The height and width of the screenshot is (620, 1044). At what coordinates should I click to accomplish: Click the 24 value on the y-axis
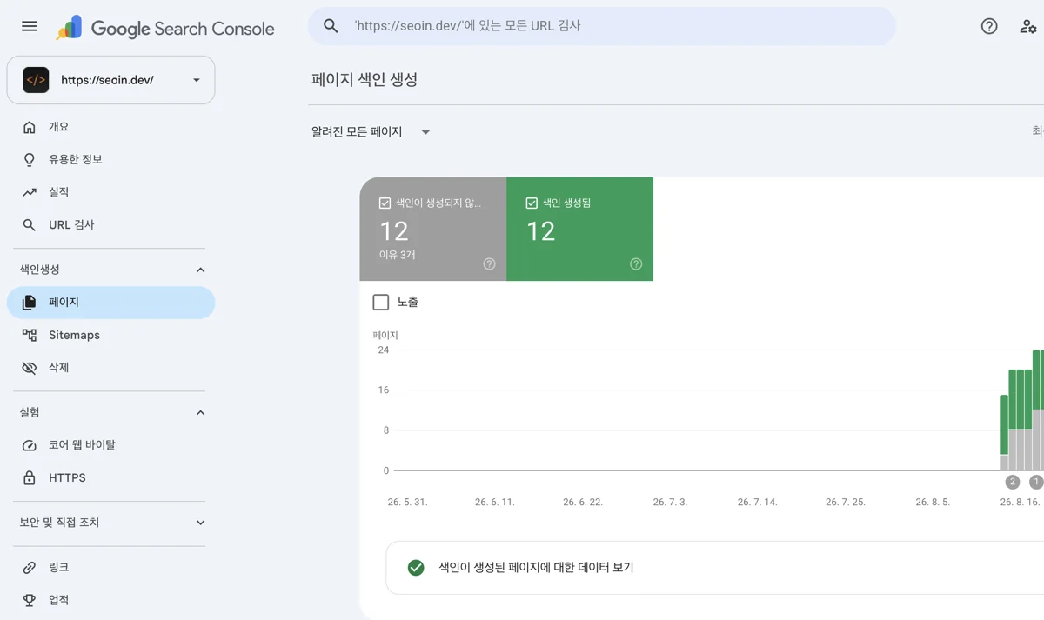tap(383, 350)
